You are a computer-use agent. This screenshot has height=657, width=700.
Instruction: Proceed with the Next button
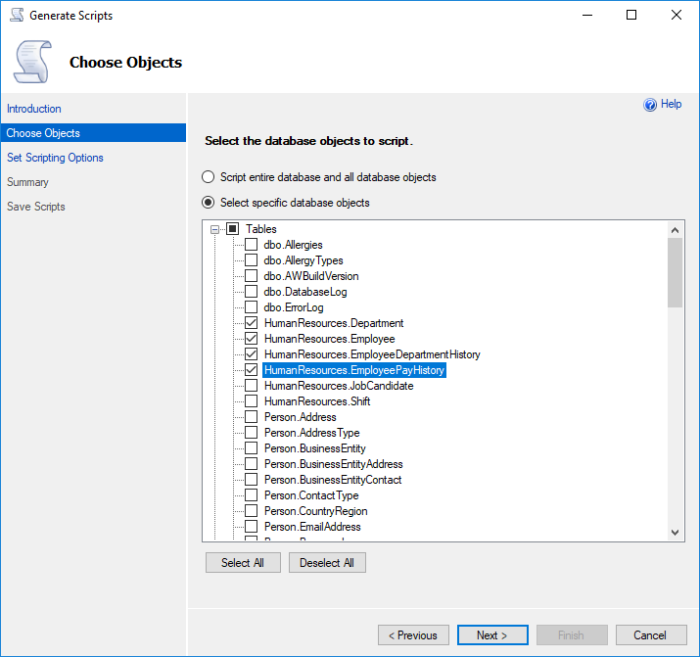(x=492, y=635)
